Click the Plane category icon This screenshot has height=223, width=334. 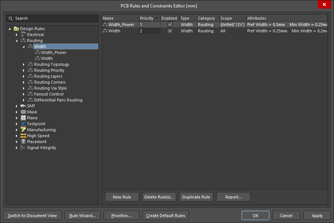pos(23,118)
